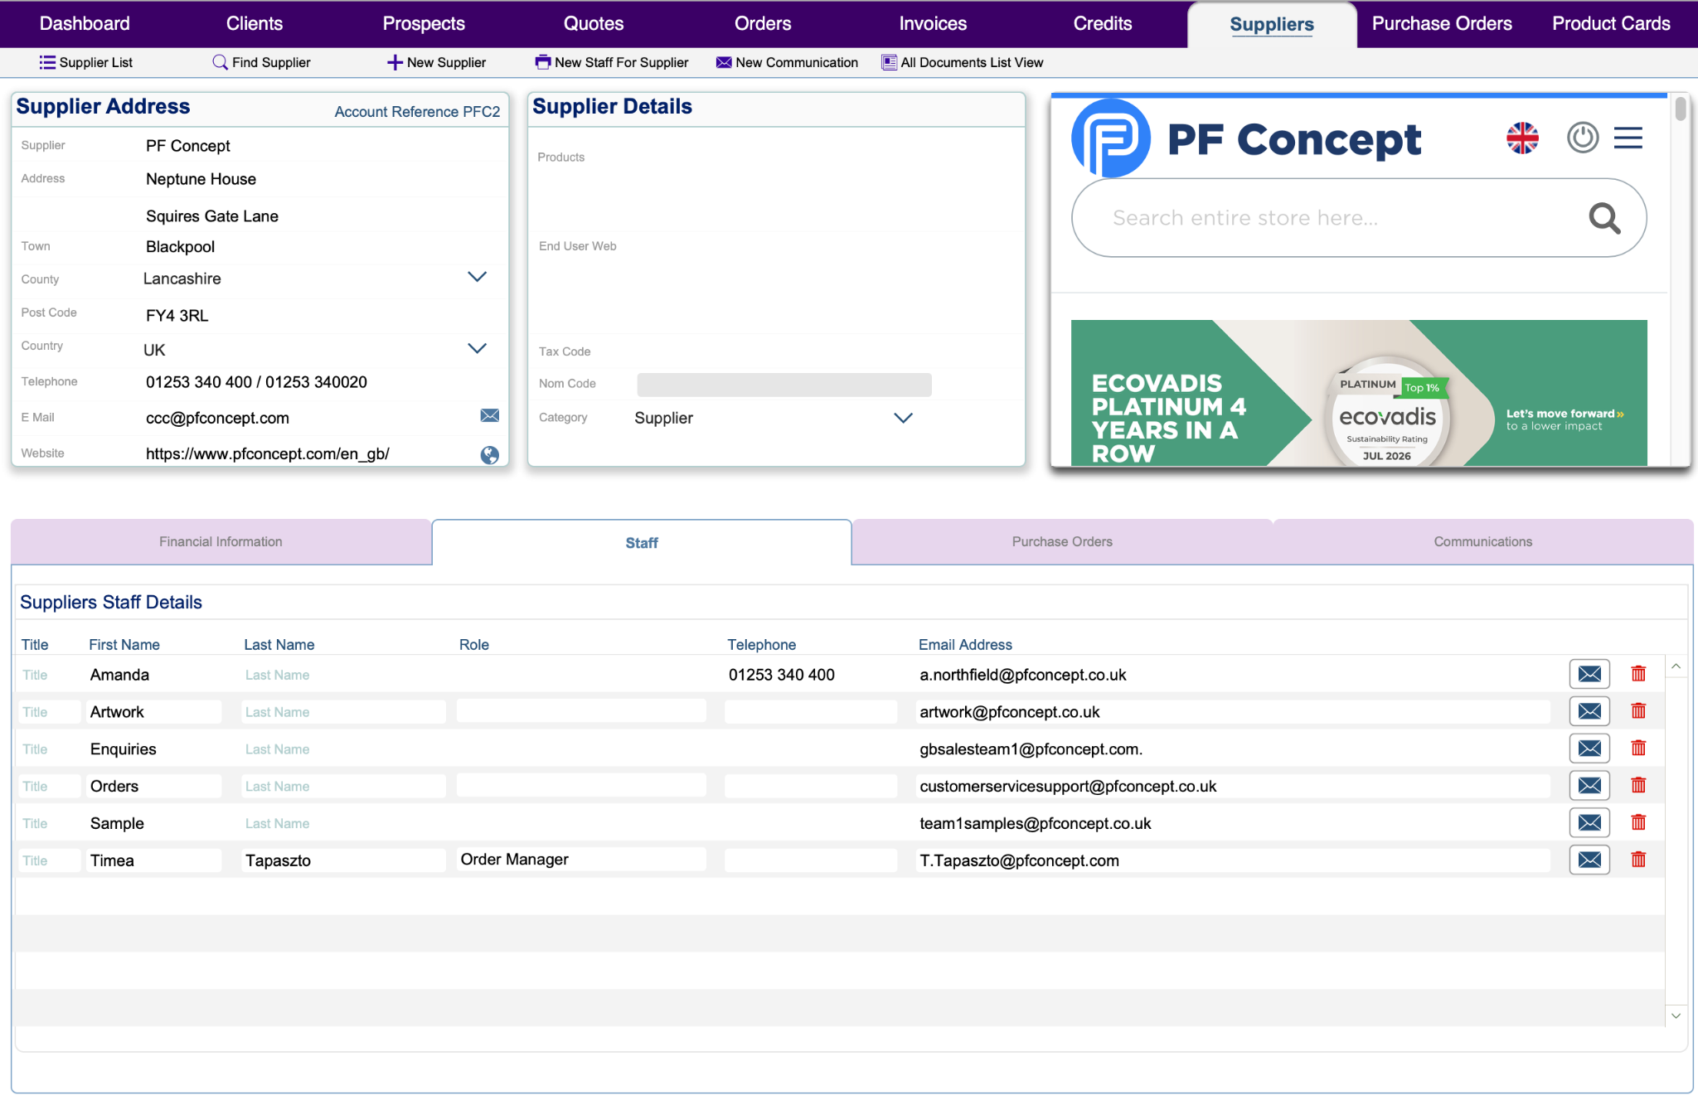The width and height of the screenshot is (1698, 1095).
Task: Switch to Financial Information tab
Action: [x=221, y=541]
